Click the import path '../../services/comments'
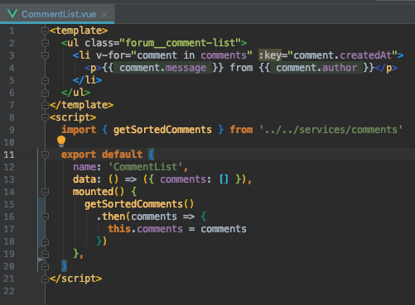The image size is (415, 305). [331, 130]
